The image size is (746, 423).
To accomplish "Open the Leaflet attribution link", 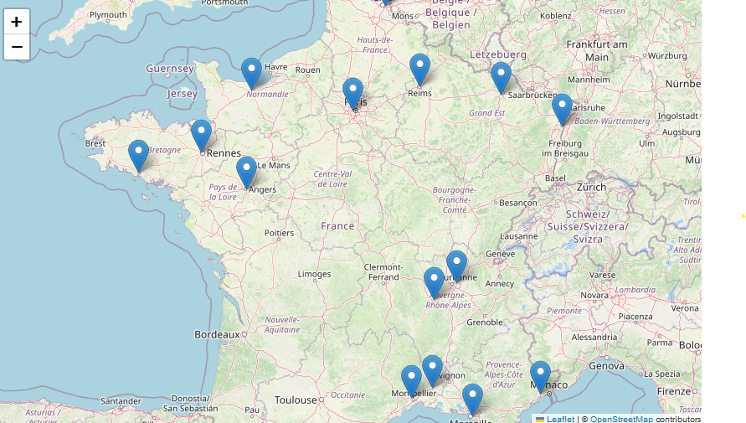I will (x=560, y=419).
